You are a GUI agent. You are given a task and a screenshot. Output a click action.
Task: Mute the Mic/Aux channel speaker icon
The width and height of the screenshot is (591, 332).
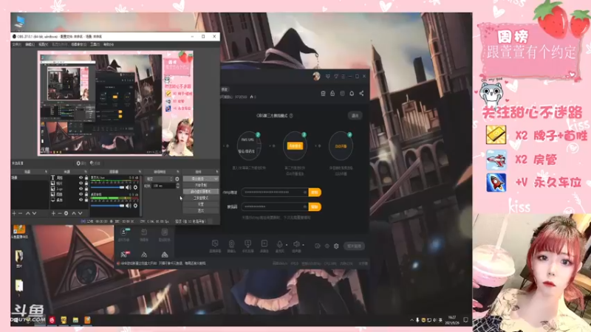[x=128, y=187]
